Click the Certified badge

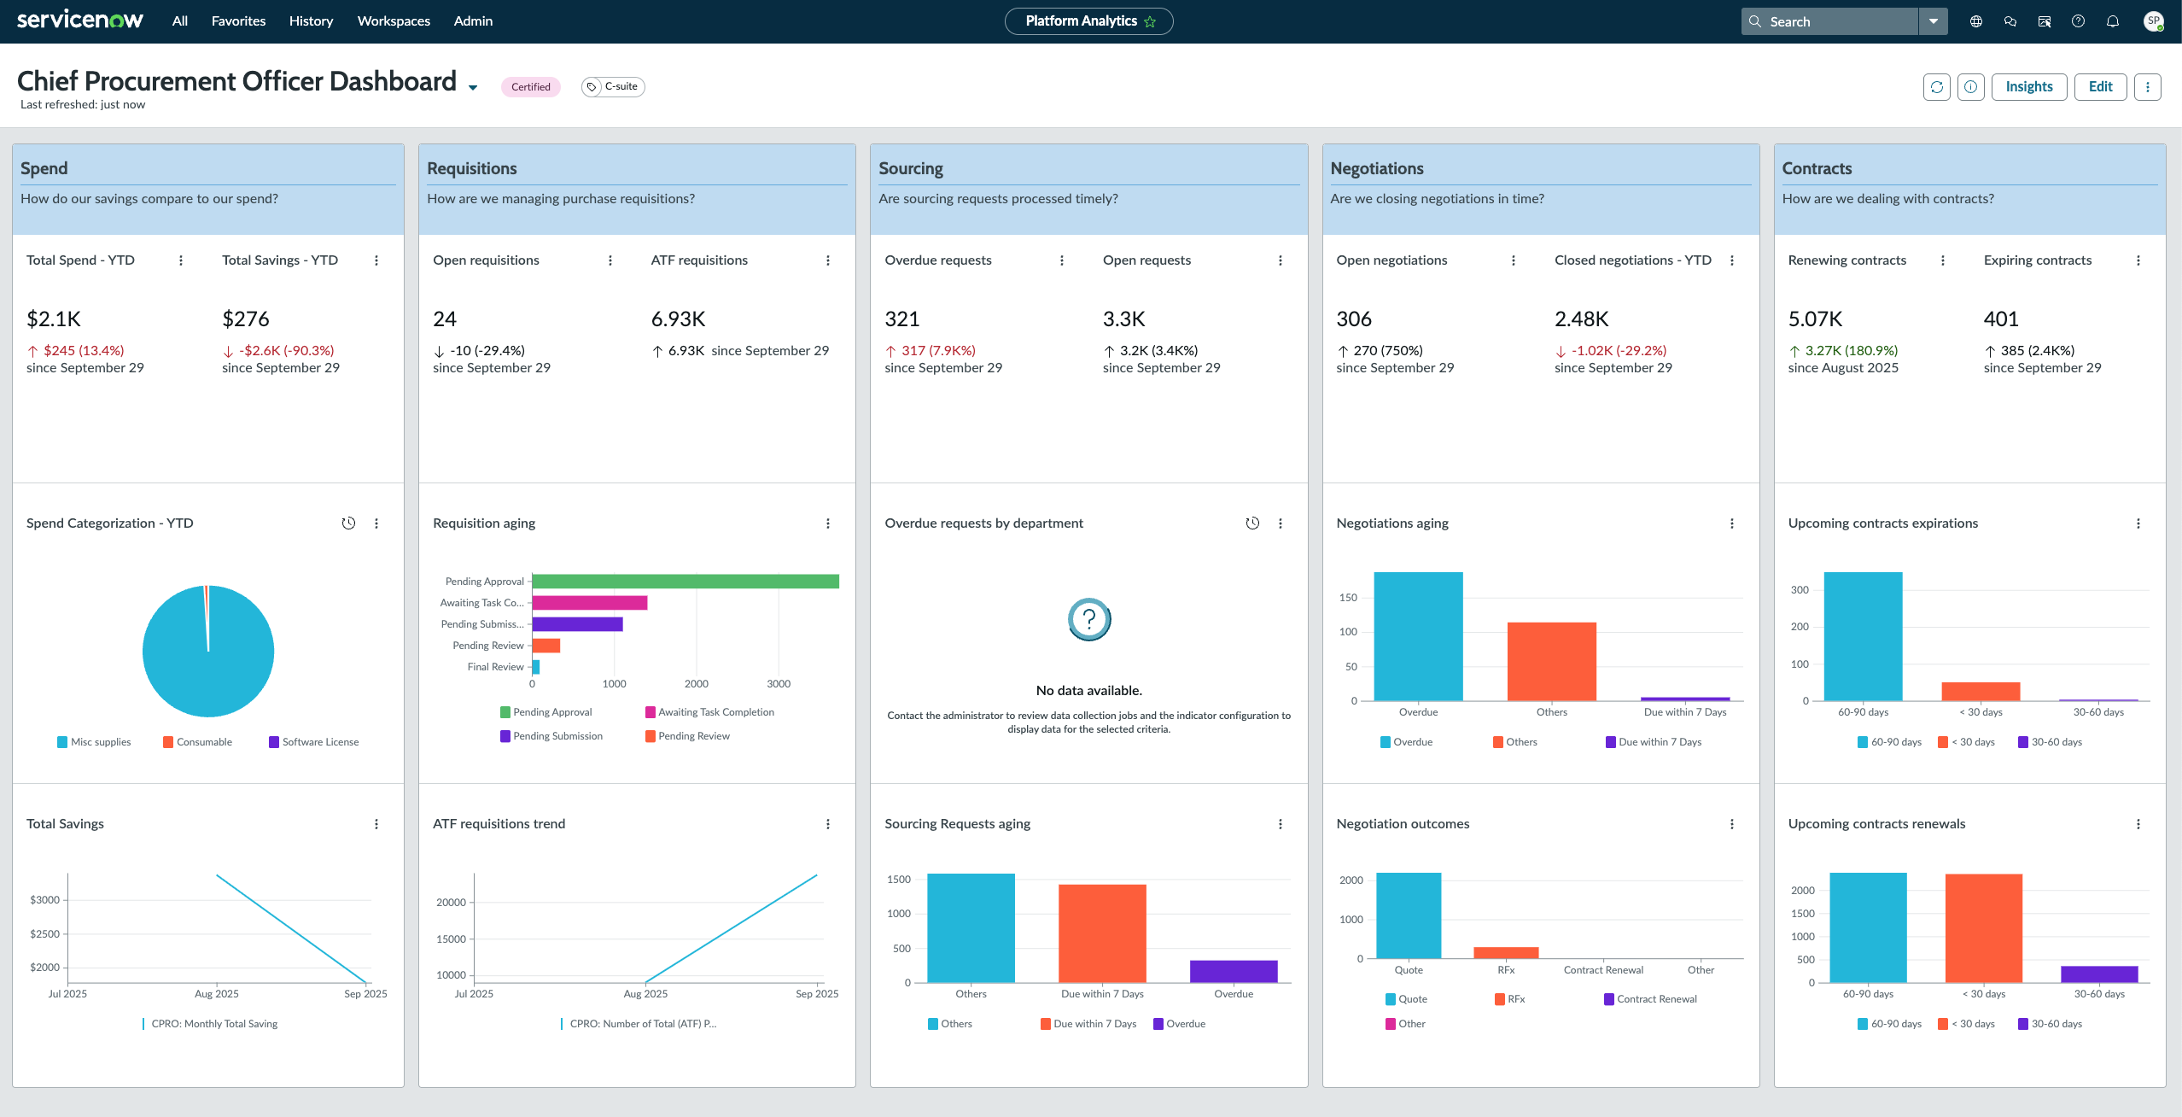[530, 87]
